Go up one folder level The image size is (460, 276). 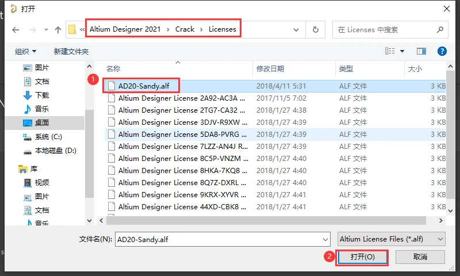(58, 30)
